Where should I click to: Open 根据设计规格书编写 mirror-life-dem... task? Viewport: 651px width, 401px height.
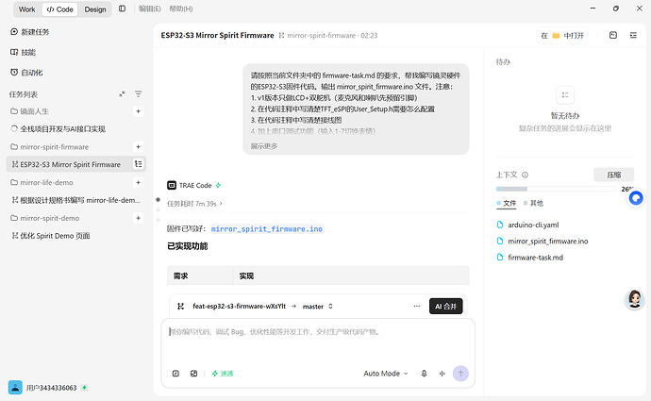click(76, 200)
